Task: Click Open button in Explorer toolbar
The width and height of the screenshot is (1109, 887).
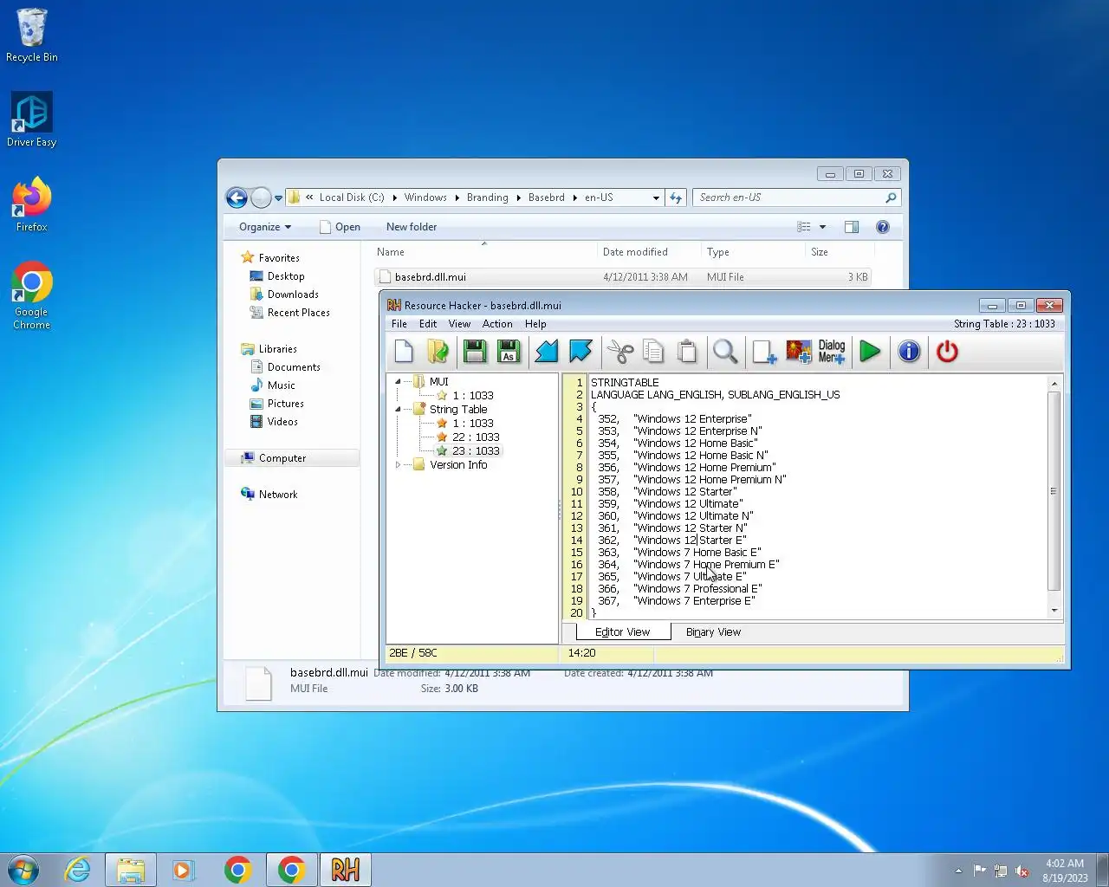Action: pyautogui.click(x=340, y=227)
